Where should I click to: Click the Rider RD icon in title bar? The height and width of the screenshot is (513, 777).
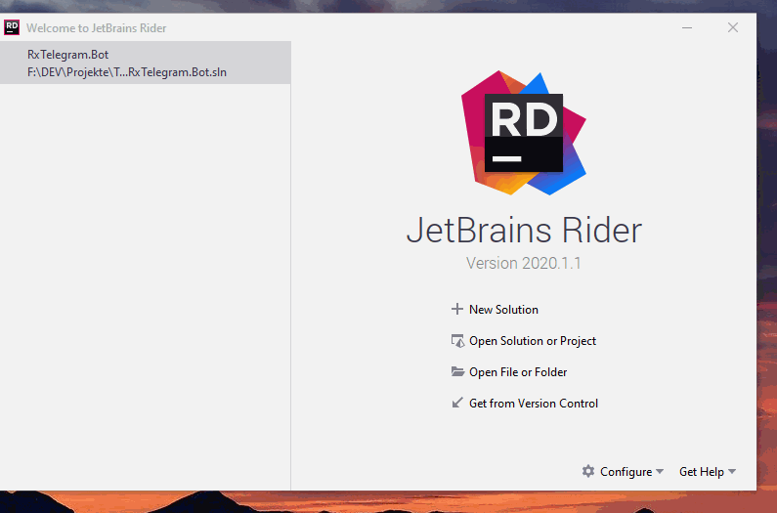(x=12, y=27)
